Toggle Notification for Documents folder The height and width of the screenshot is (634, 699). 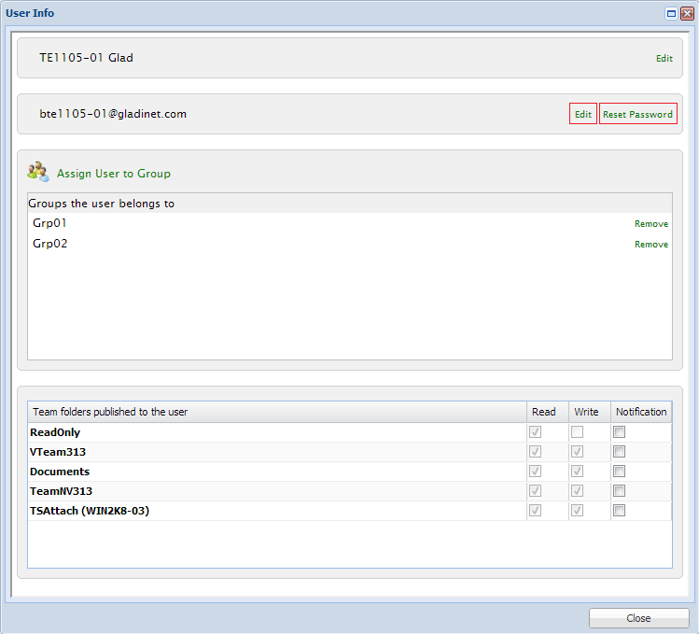coord(619,472)
